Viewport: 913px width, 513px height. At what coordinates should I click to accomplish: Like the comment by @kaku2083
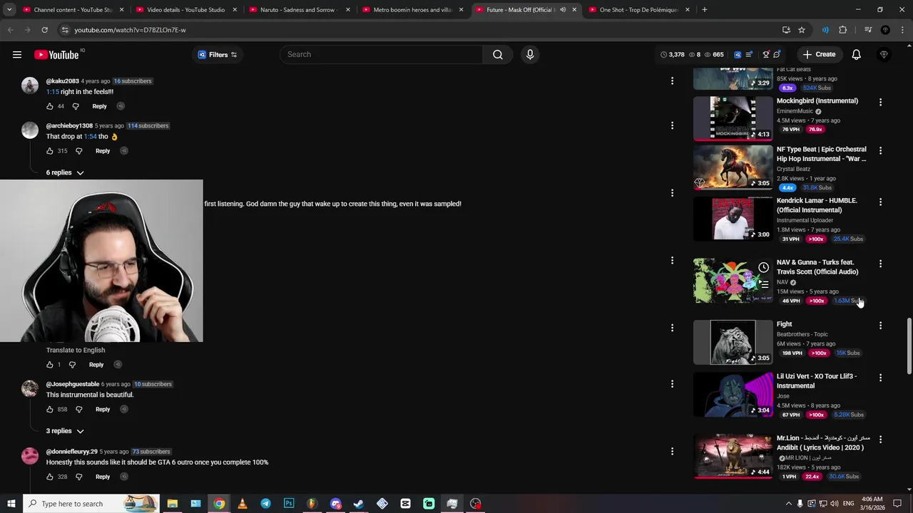pyautogui.click(x=50, y=106)
